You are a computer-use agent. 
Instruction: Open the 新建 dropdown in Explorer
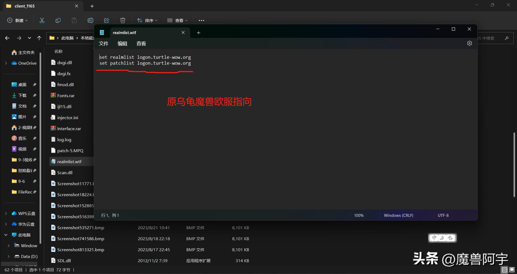point(17,20)
